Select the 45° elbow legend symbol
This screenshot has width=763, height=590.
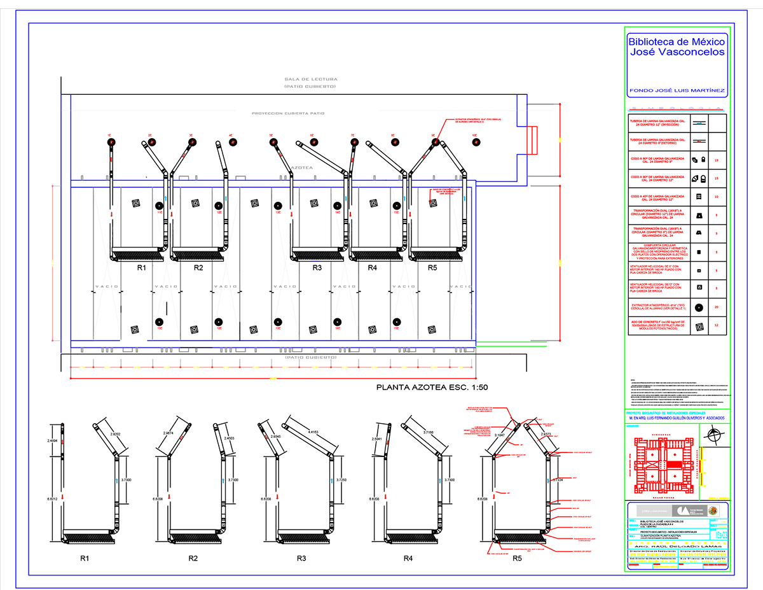(x=699, y=196)
